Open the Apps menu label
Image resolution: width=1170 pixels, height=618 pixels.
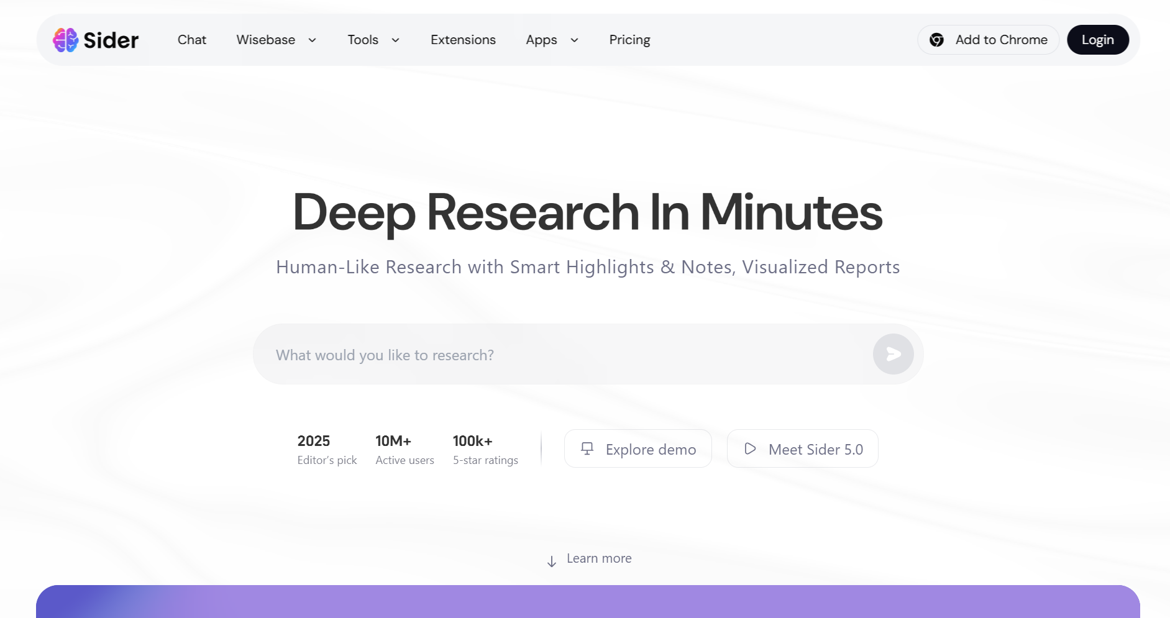pos(541,40)
